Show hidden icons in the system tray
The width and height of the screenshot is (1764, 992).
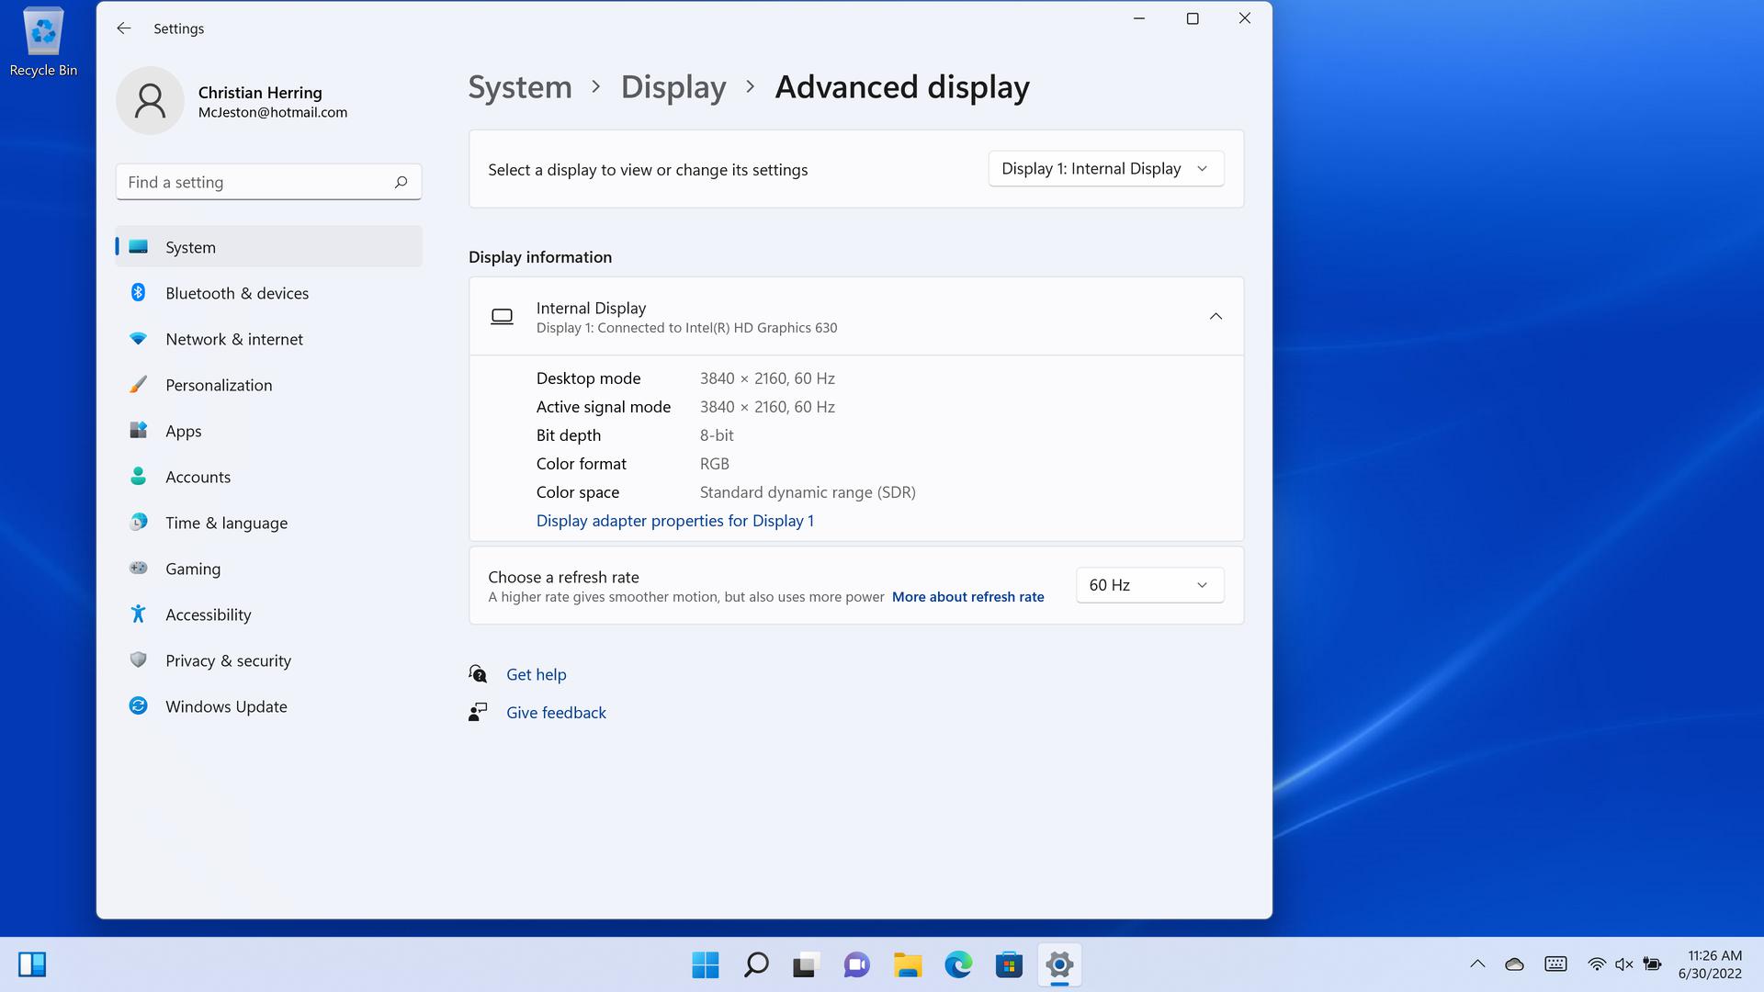click(1477, 964)
